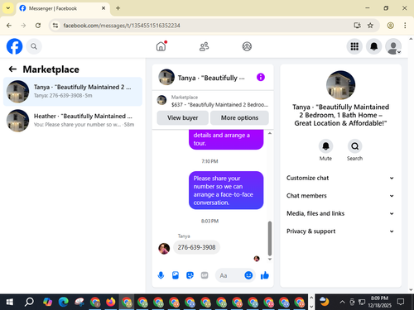414x310 pixels.
Task: Open the Windows notification center icon
Action: tap(401, 302)
